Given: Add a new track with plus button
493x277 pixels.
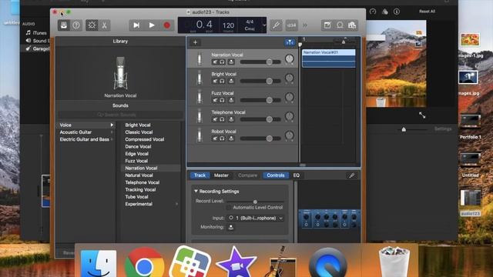Looking at the screenshot, I should tap(195, 42).
